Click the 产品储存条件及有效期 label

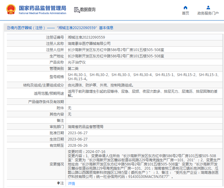[x=46, y=102]
